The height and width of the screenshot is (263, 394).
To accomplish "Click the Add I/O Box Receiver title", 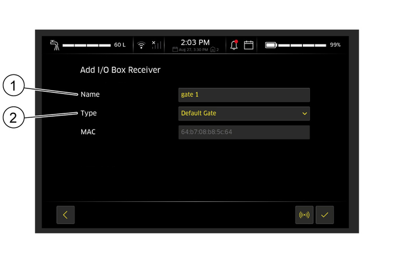I will tap(120, 71).
